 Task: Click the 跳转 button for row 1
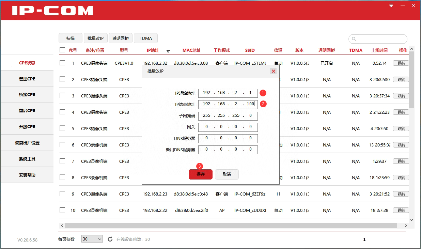coord(401,63)
